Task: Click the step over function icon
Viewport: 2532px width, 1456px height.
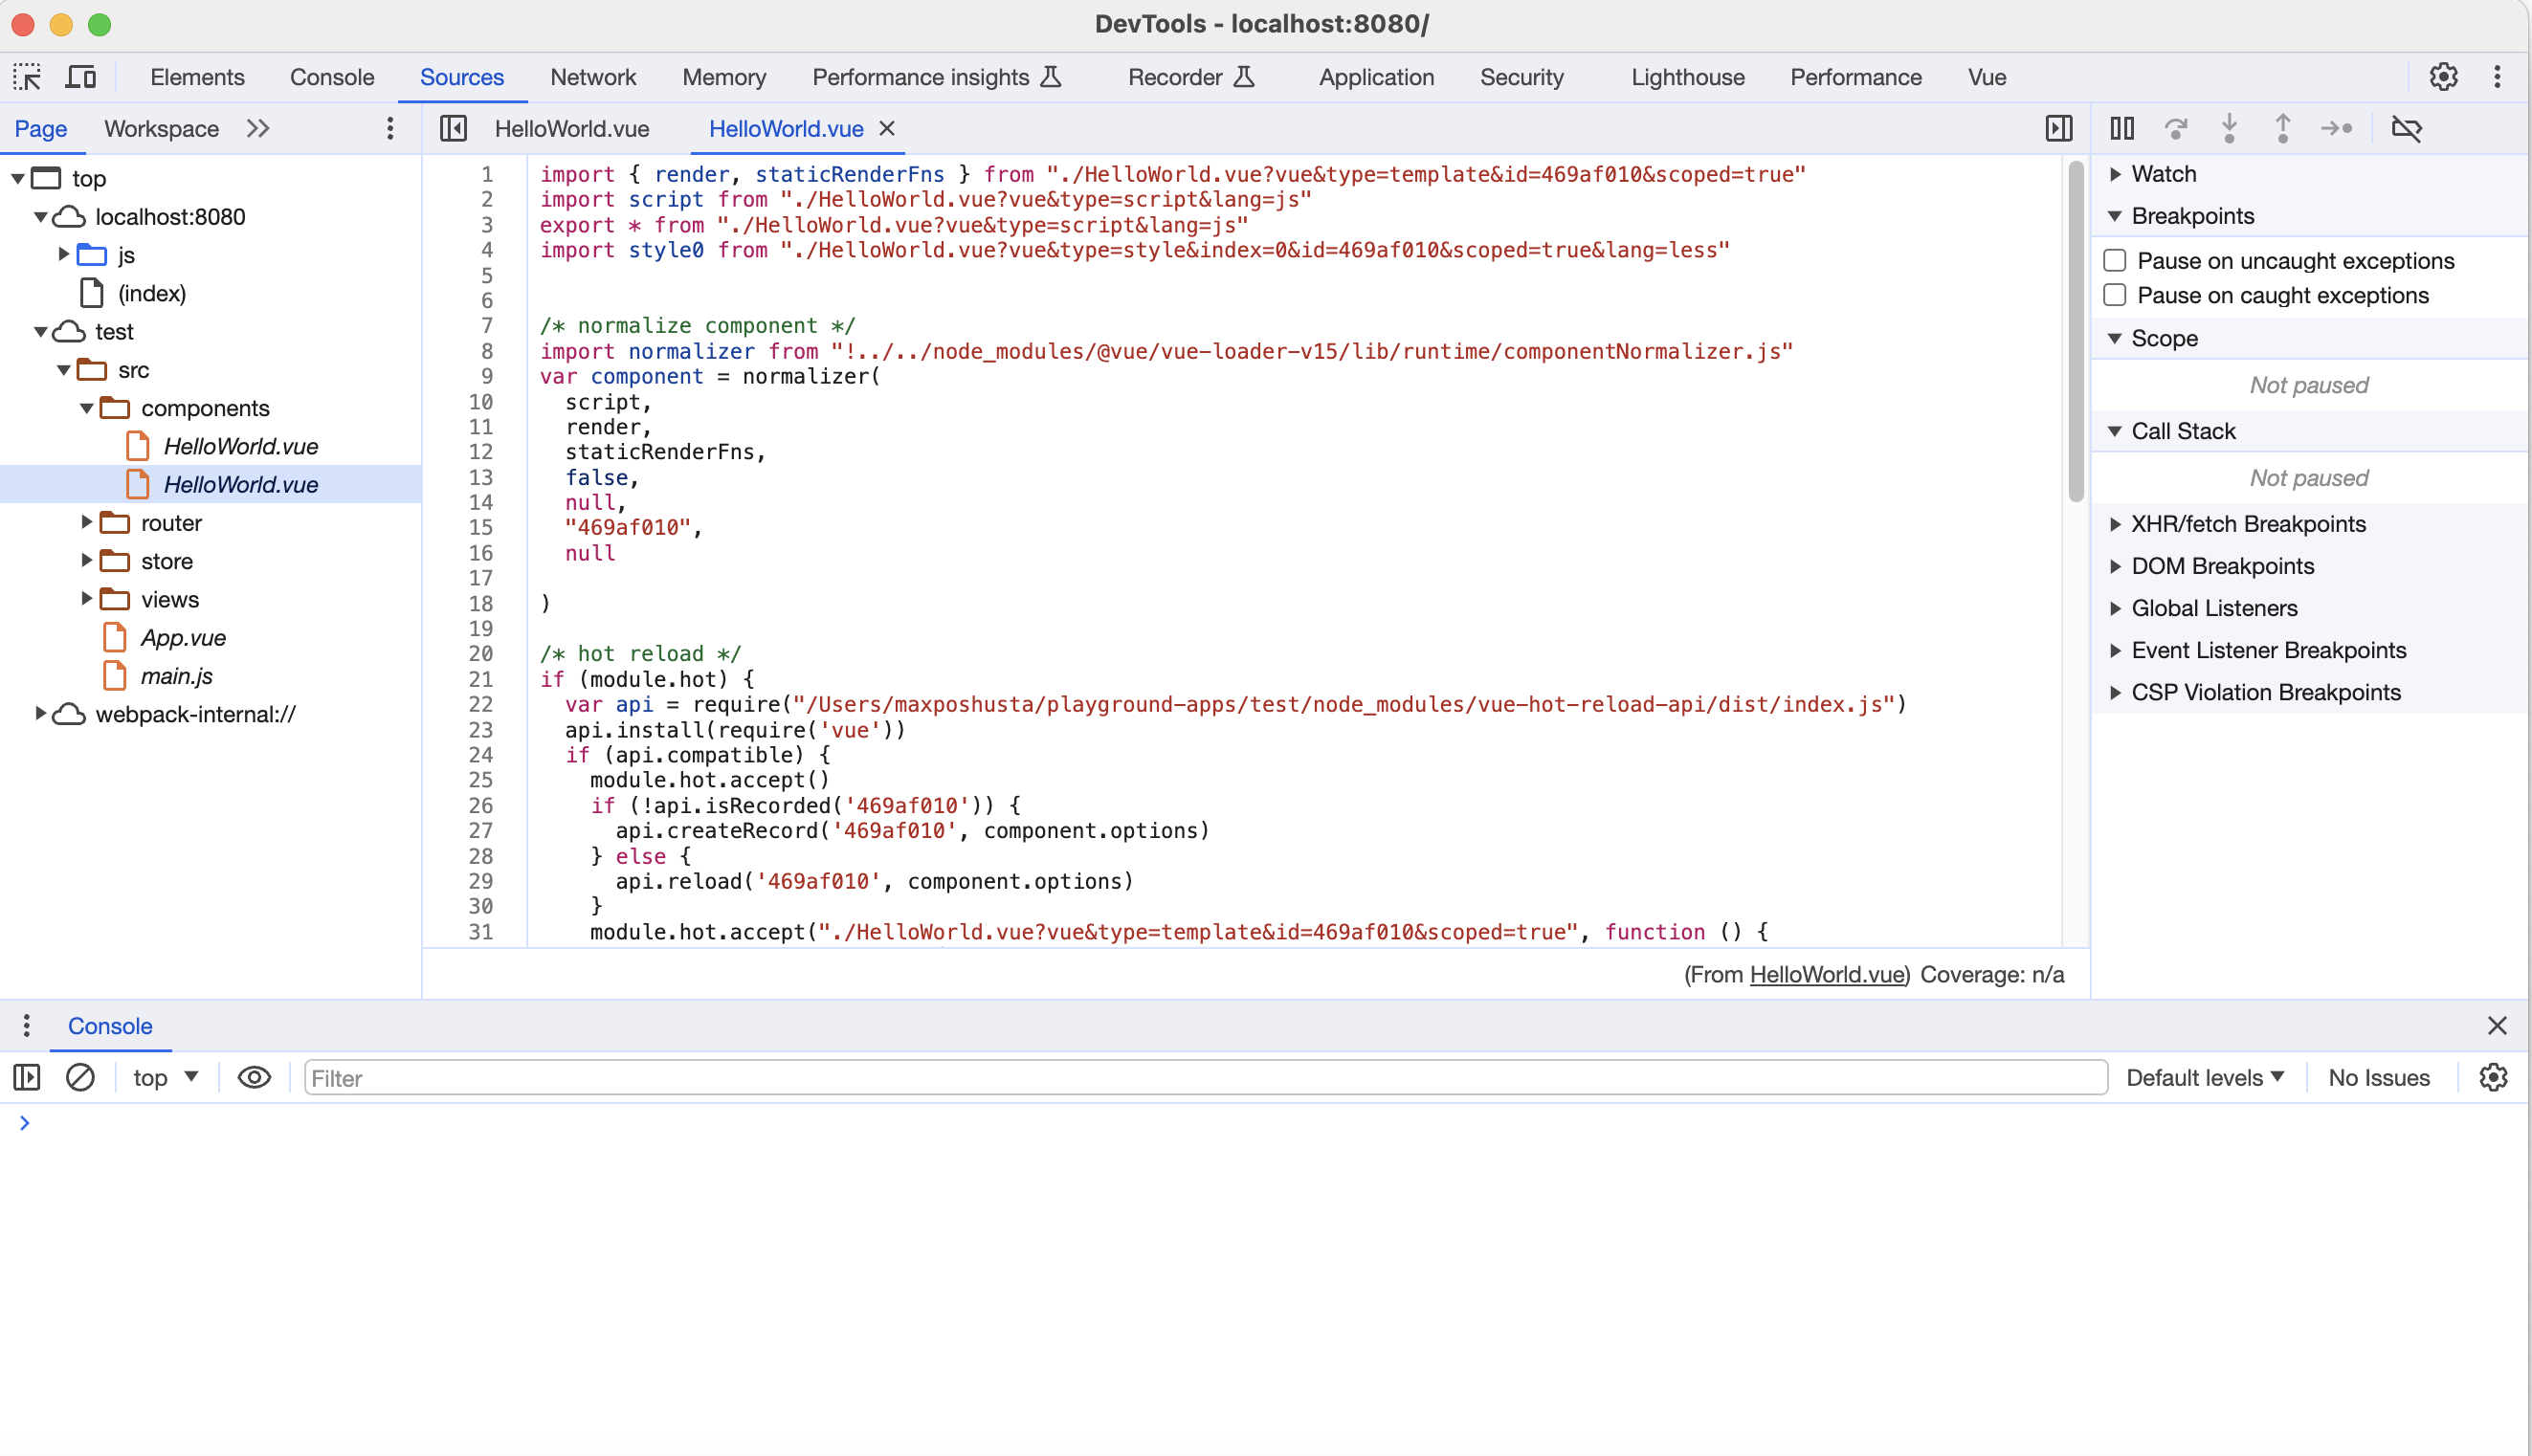Action: point(2176,129)
